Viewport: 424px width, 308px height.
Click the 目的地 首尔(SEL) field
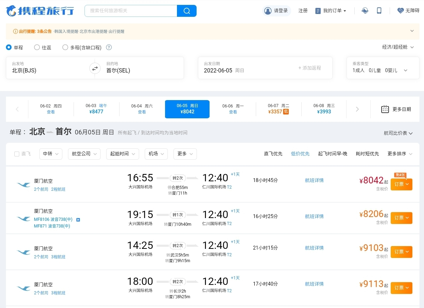click(x=142, y=68)
